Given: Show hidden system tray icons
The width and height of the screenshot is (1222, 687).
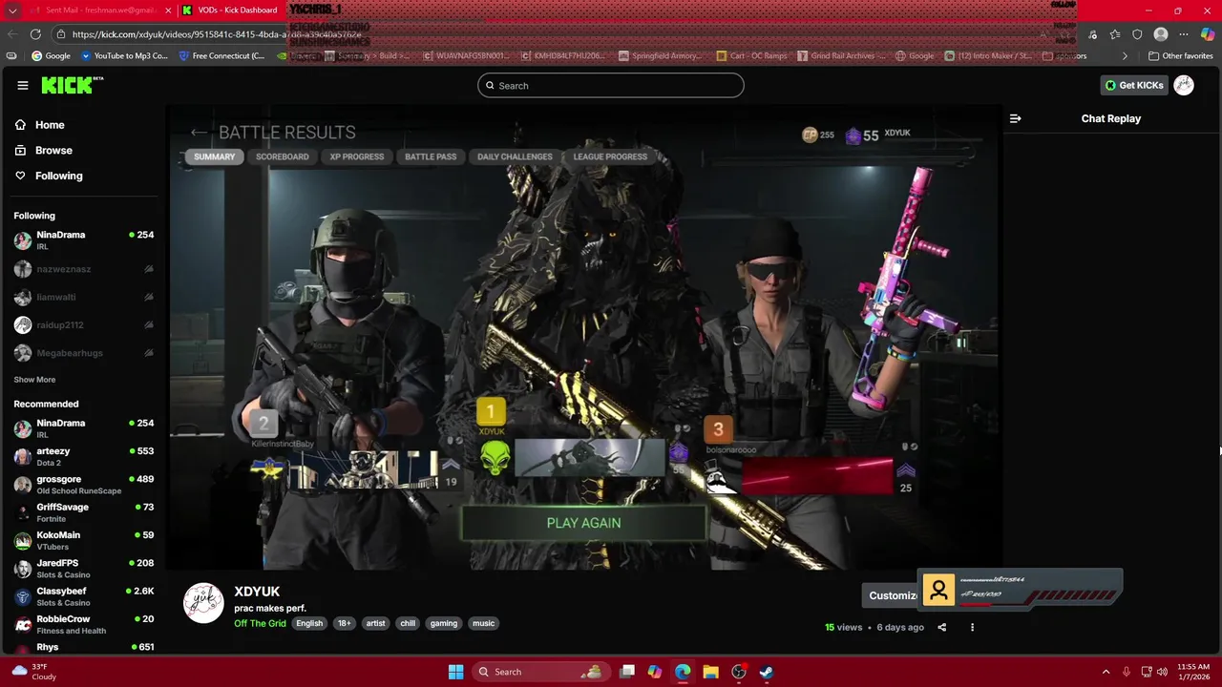Looking at the screenshot, I should click(x=1106, y=672).
